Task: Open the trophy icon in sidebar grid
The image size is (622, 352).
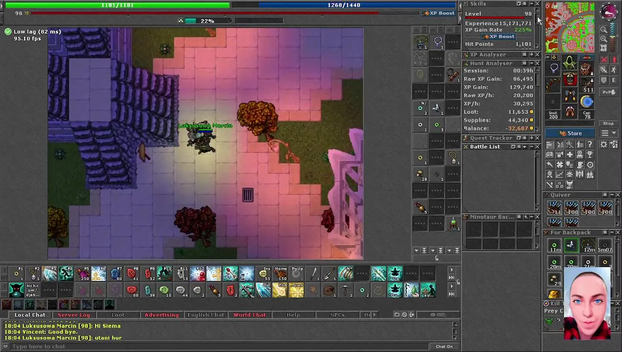Action: [590, 154]
